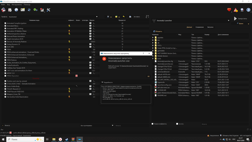252x142 pixels.
Task: Click the Фильтр field in the data pane
Action: click(x=225, y=124)
